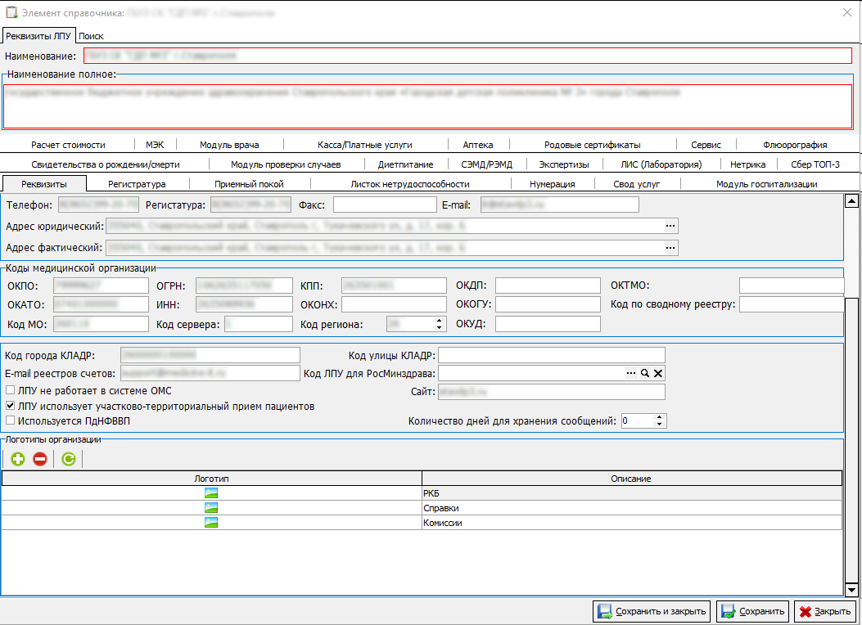Add a new organization logo
This screenshot has width=862, height=625.
[17, 459]
